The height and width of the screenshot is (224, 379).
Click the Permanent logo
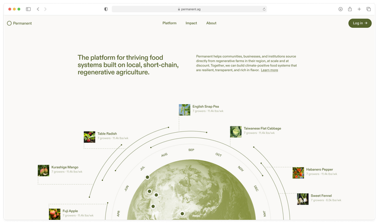pos(20,23)
